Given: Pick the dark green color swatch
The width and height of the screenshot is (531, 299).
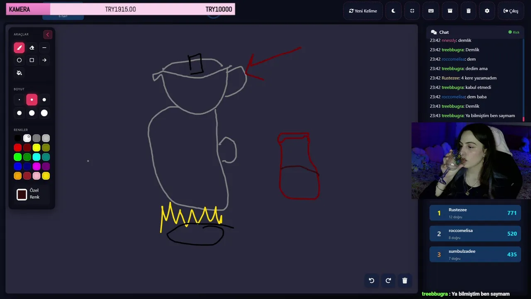Looking at the screenshot, I should pyautogui.click(x=27, y=157).
